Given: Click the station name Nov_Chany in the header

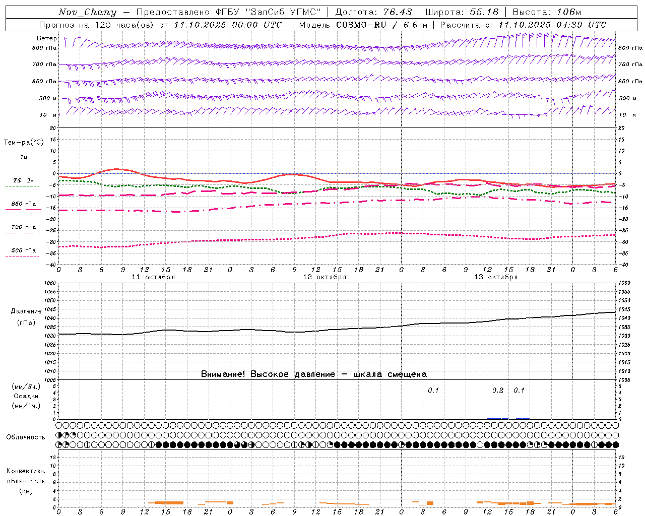Looking at the screenshot, I should coord(87,12).
